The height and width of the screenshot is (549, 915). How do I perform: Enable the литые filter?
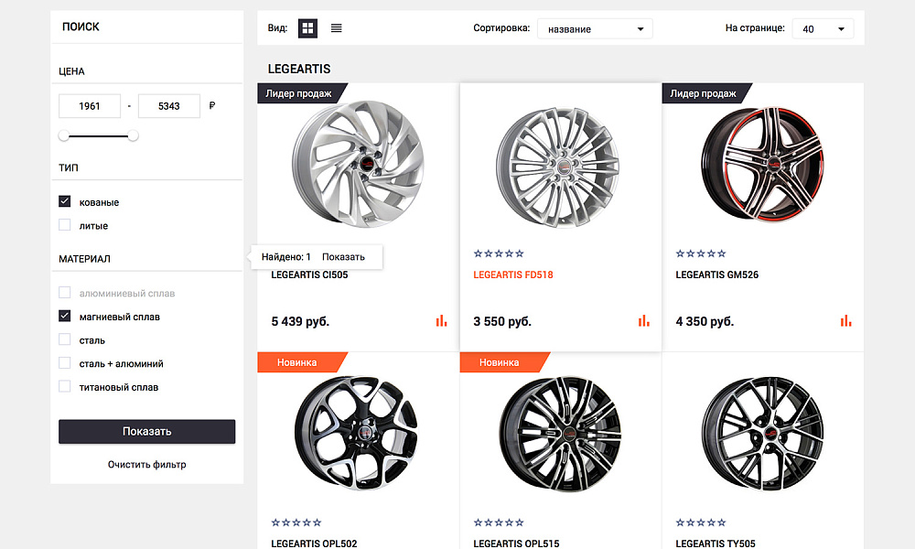(64, 225)
